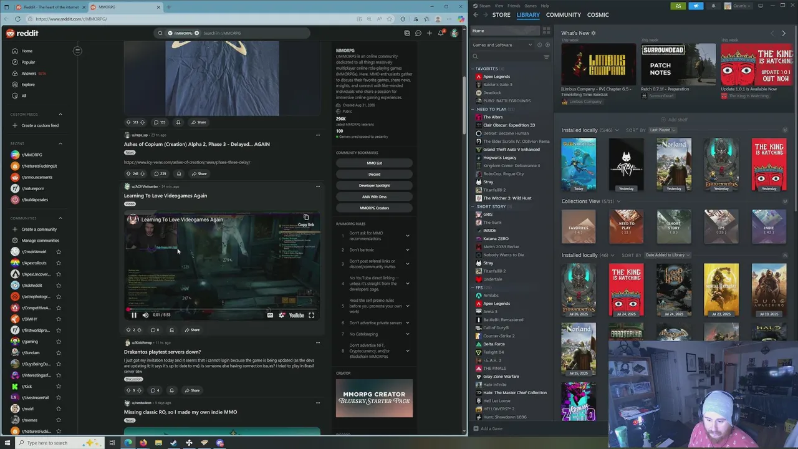
Task: Enter fullscreen on the embedded video
Action: pos(312,316)
